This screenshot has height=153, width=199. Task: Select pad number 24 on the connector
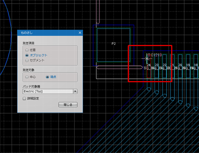(x=149, y=66)
